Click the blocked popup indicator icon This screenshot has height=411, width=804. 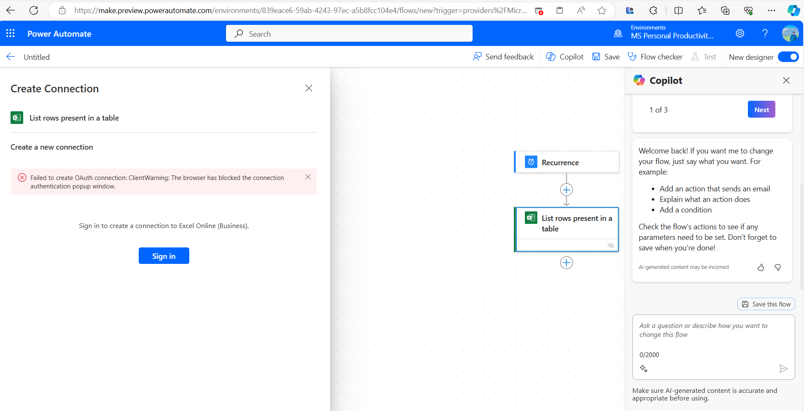pyautogui.click(x=539, y=11)
